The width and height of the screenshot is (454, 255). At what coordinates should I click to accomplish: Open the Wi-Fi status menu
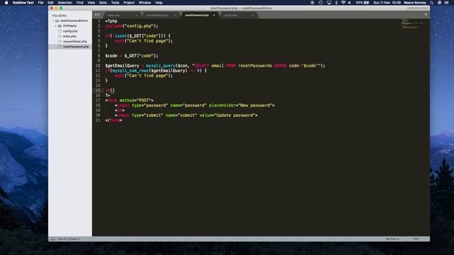pos(343,3)
